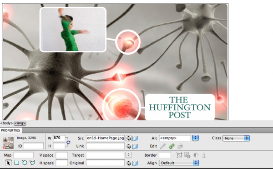Click the pencil Edit image icon
This screenshot has height=169, width=273.
[163, 146]
